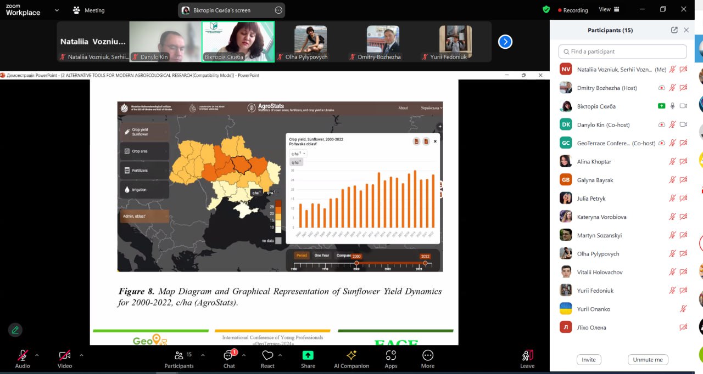The width and height of the screenshot is (703, 374).
Task: Select Dmitry Bozhezha video tile
Action: pyautogui.click(x=383, y=42)
